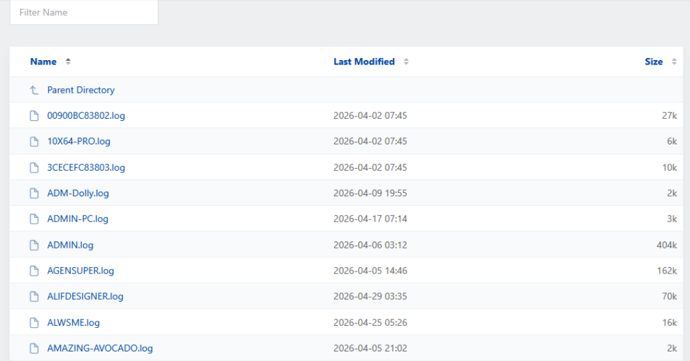Click the file icon beside AGENSUPER.log
The image size is (690, 361).
[34, 271]
